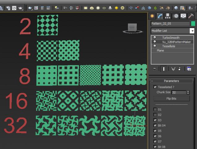Open the teapot render flyout with arrow

point(30,8)
